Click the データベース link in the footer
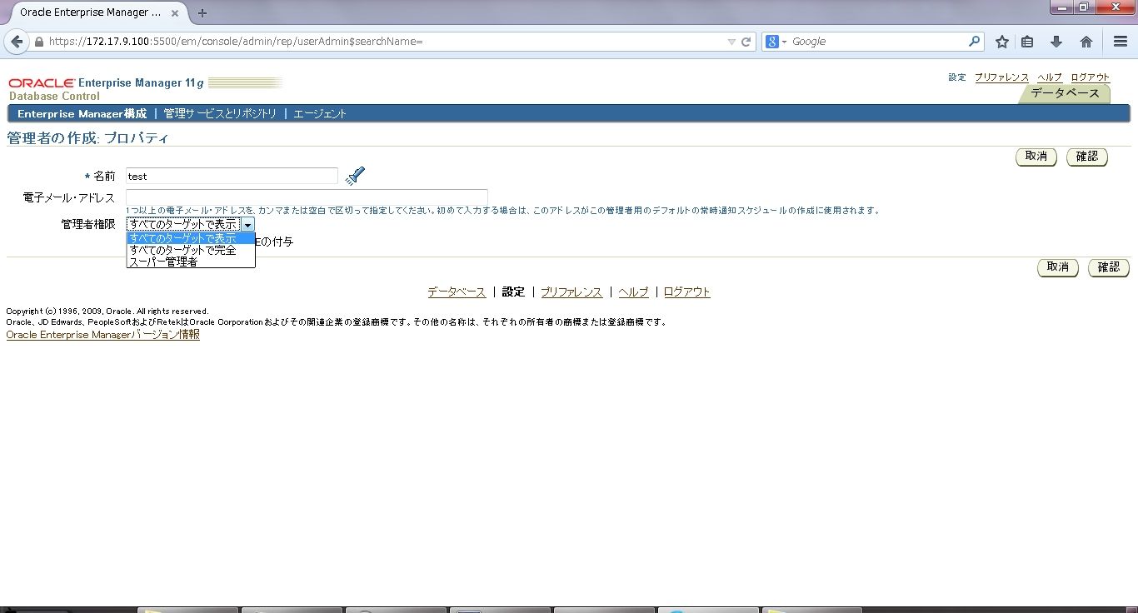The height and width of the screenshot is (613, 1138). (456, 292)
